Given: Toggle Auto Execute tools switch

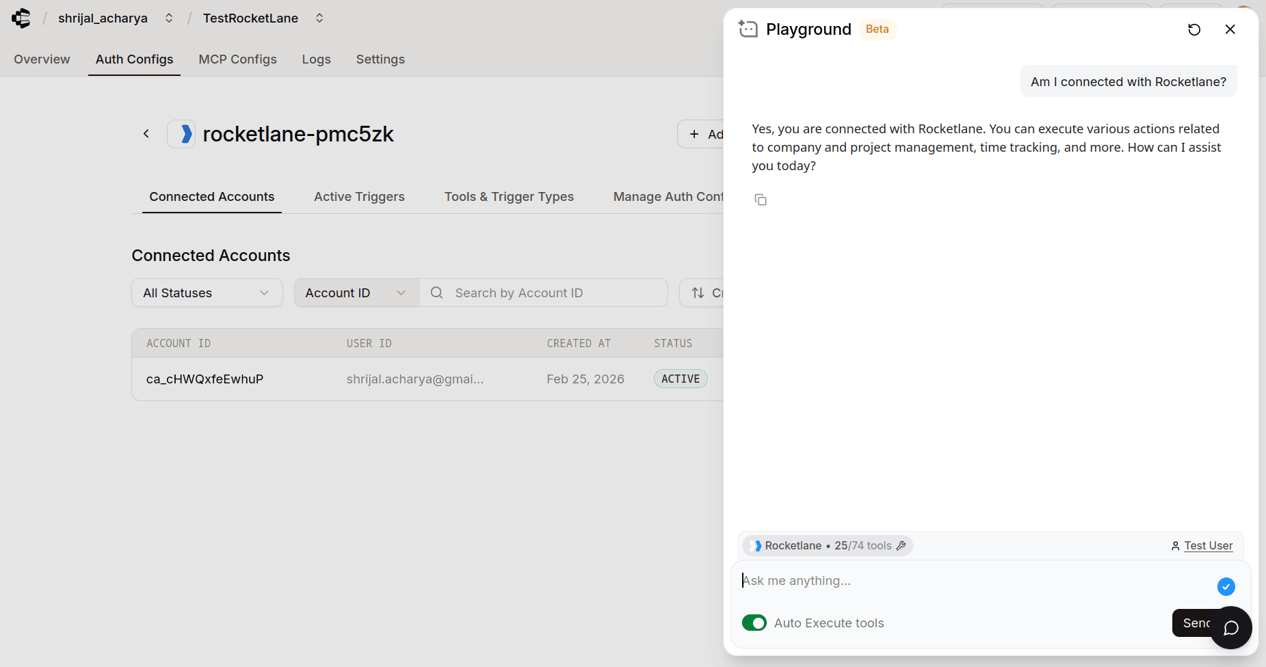Looking at the screenshot, I should pos(754,623).
